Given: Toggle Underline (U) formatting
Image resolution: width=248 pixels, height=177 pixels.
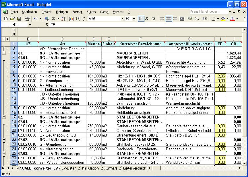Looking at the screenshot, I should click(154, 19).
